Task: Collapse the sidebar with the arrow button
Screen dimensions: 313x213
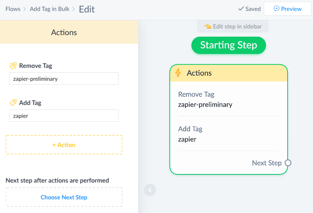Action: [150, 190]
